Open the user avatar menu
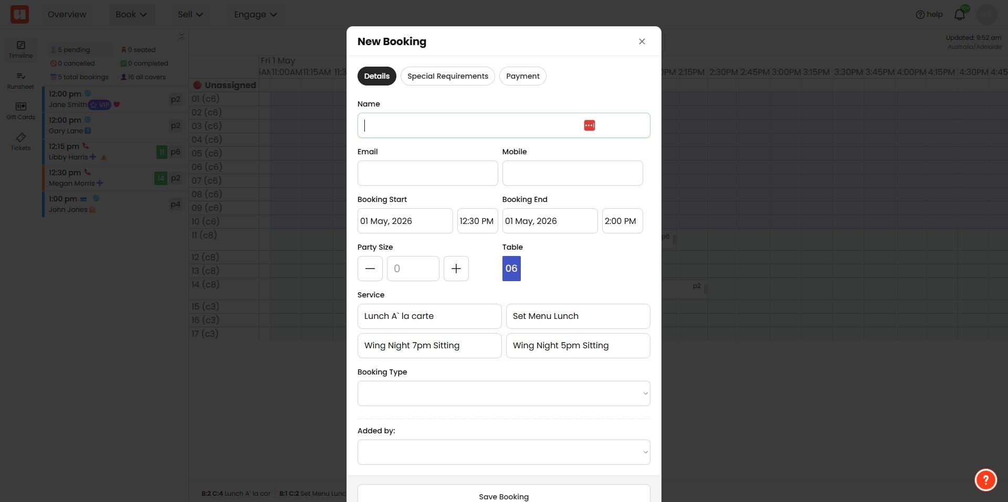1008x502 pixels. tap(987, 14)
